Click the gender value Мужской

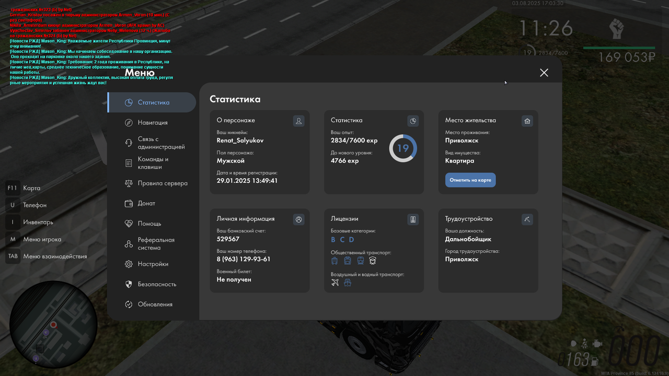pyautogui.click(x=231, y=161)
